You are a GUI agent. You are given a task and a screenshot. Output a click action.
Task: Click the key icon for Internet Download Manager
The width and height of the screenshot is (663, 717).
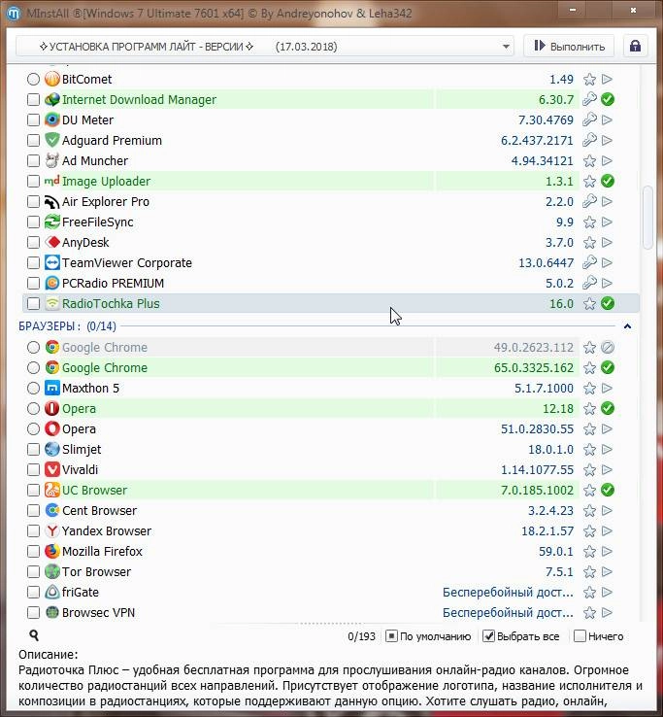coord(589,99)
